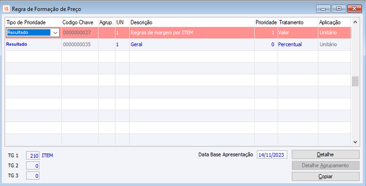Click the app icon in title bar
The width and height of the screenshot is (366, 186).
pos(6,9)
